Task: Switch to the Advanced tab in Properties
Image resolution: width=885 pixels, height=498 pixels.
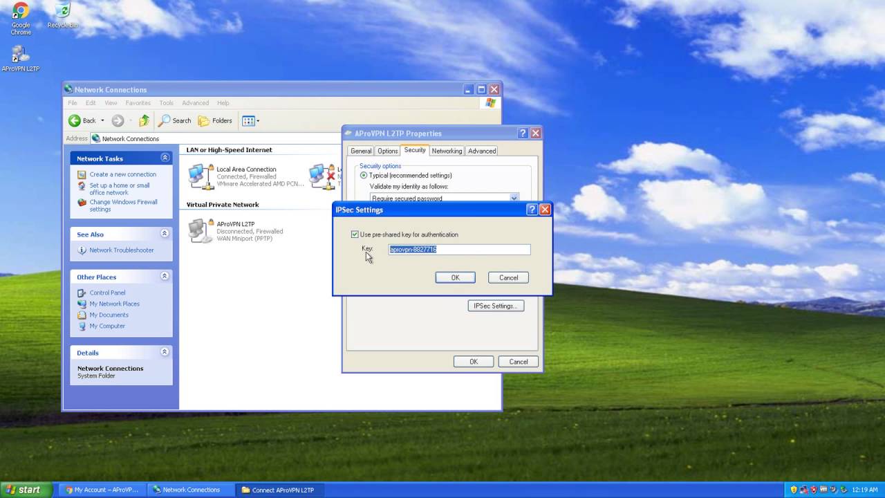Action: pyautogui.click(x=482, y=151)
